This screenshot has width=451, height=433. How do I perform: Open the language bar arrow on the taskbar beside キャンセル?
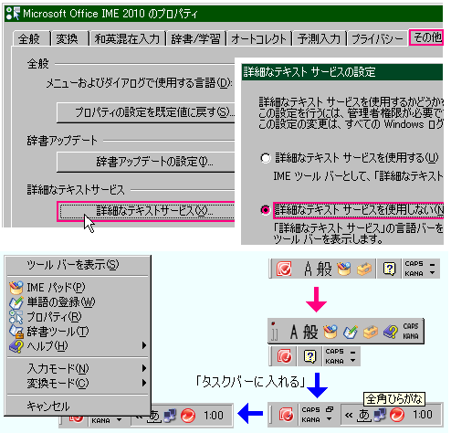point(119,420)
